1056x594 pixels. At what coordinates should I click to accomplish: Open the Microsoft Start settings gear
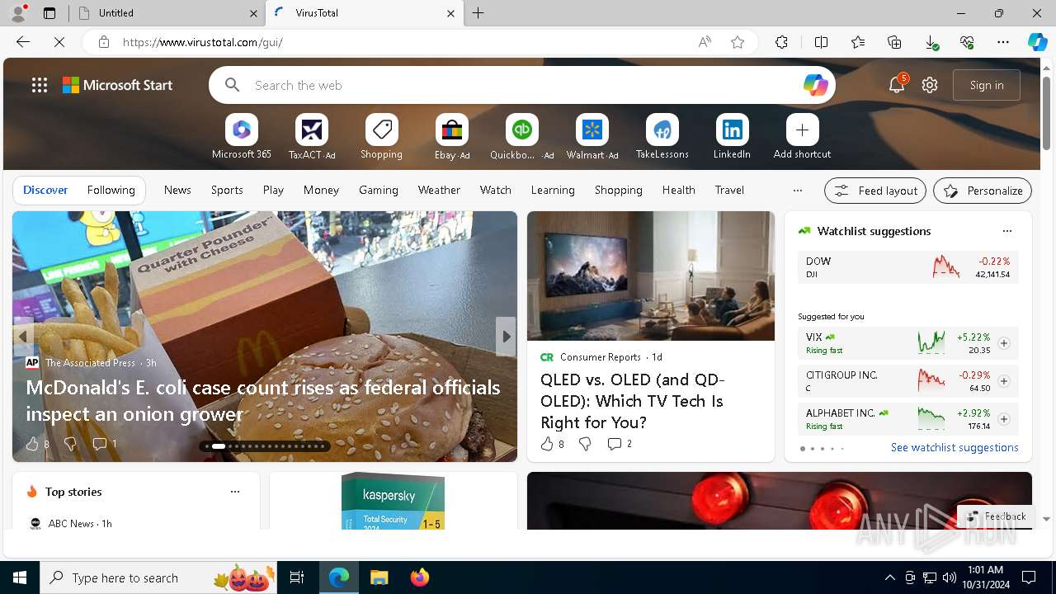click(x=930, y=85)
